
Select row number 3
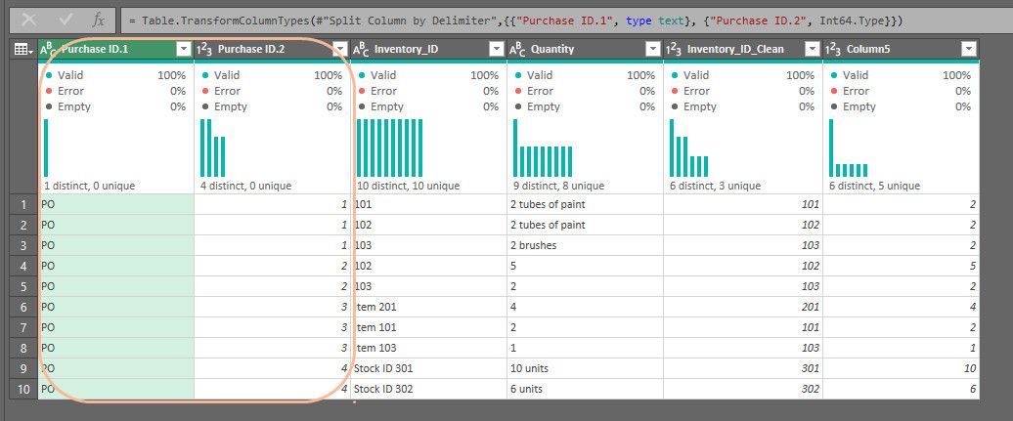click(24, 245)
